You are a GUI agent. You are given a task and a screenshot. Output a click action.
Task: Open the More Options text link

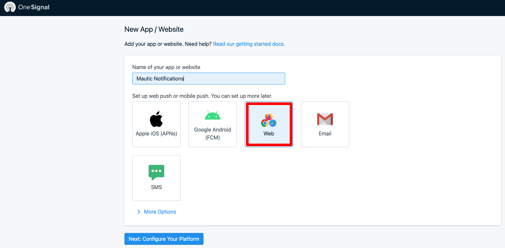pyautogui.click(x=160, y=212)
